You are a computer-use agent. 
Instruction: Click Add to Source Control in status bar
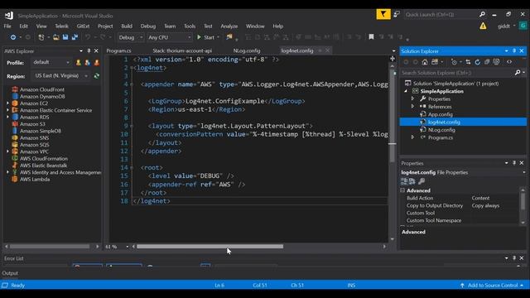493,285
